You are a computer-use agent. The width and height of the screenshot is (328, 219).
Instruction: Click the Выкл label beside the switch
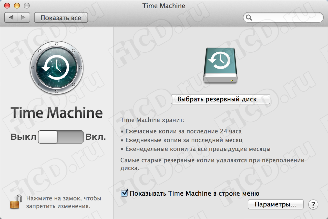pyautogui.click(x=23, y=137)
